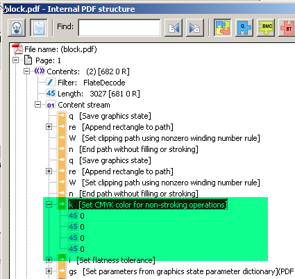Select second q [Save graphics state] row
The image size is (295, 279).
[110, 160]
